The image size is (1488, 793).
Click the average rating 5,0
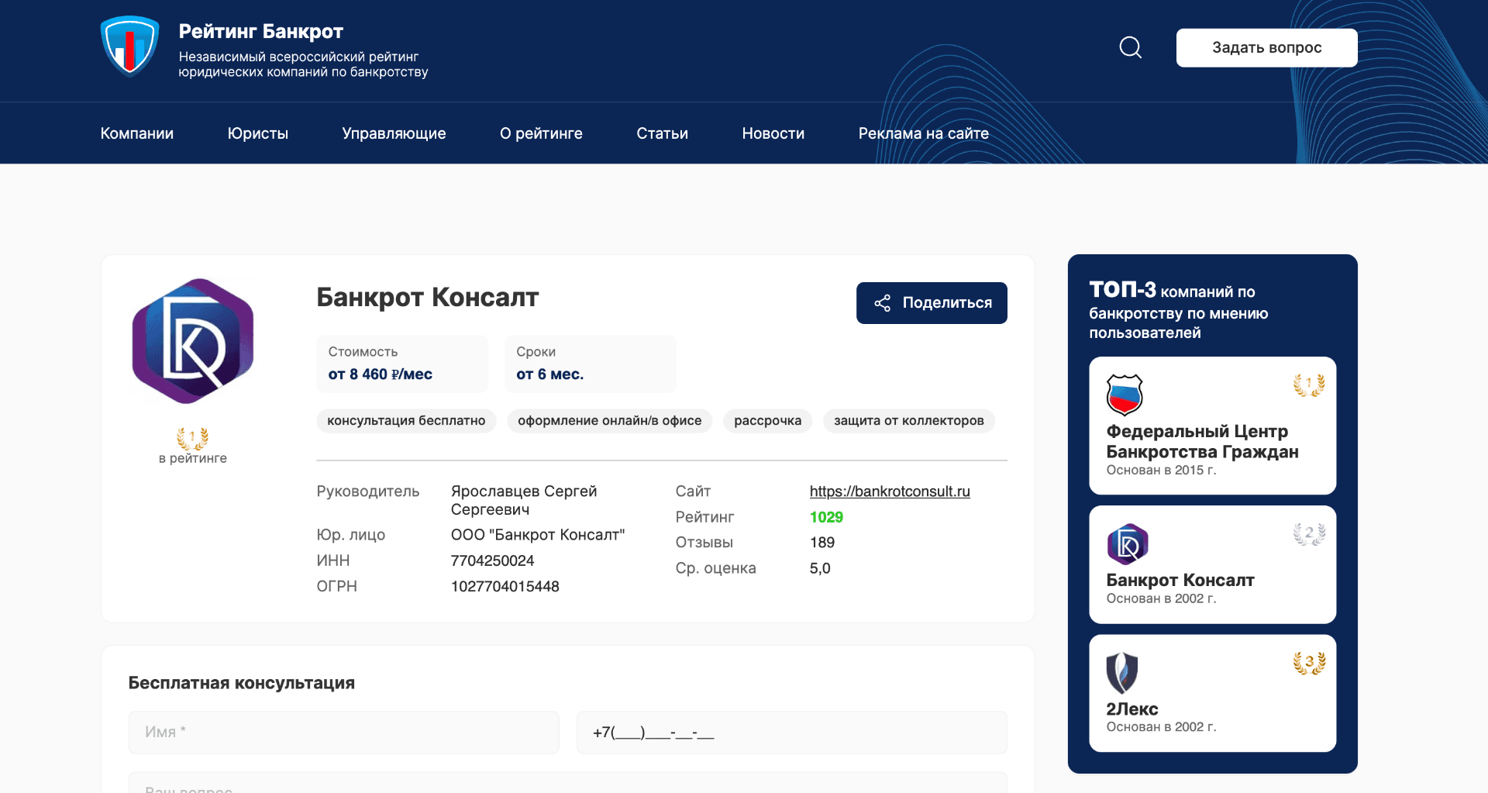(x=820, y=568)
